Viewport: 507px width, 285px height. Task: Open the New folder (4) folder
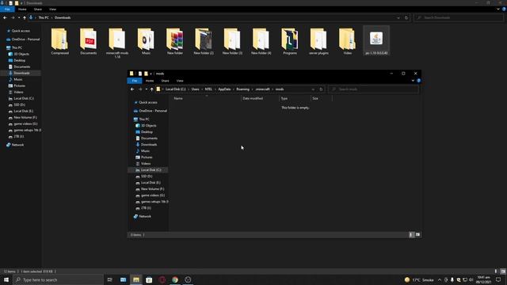pos(261,41)
